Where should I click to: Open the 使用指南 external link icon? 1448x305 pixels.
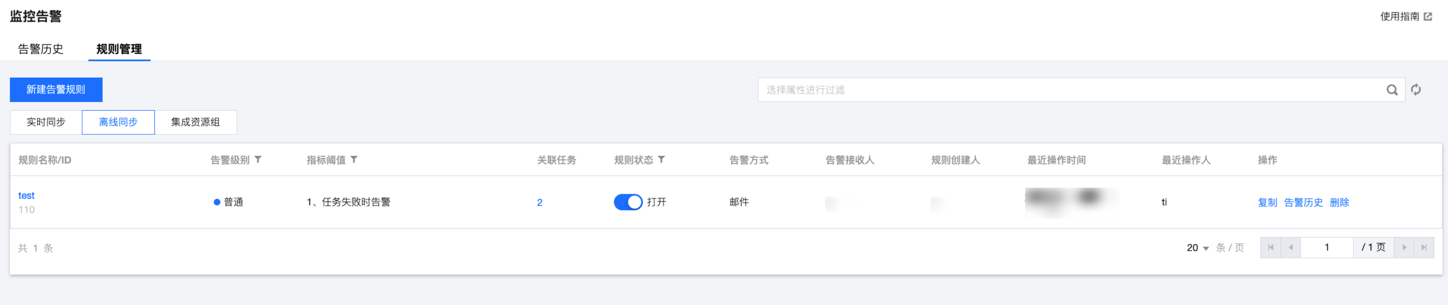pyautogui.click(x=1428, y=16)
